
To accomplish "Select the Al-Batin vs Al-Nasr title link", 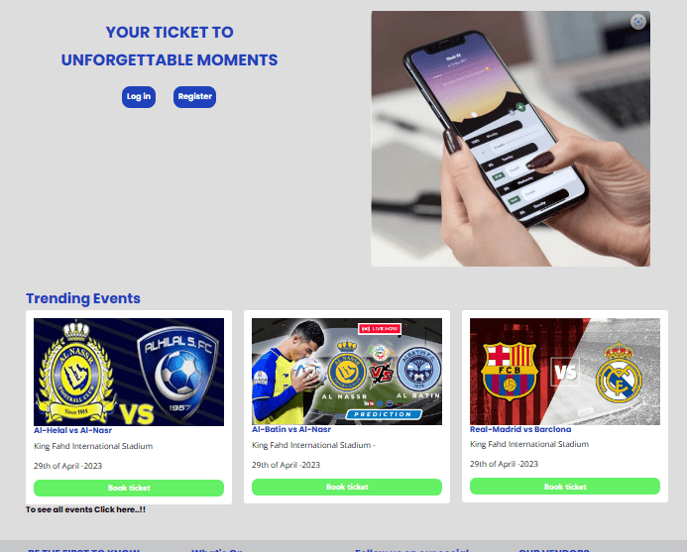I will [x=291, y=430].
